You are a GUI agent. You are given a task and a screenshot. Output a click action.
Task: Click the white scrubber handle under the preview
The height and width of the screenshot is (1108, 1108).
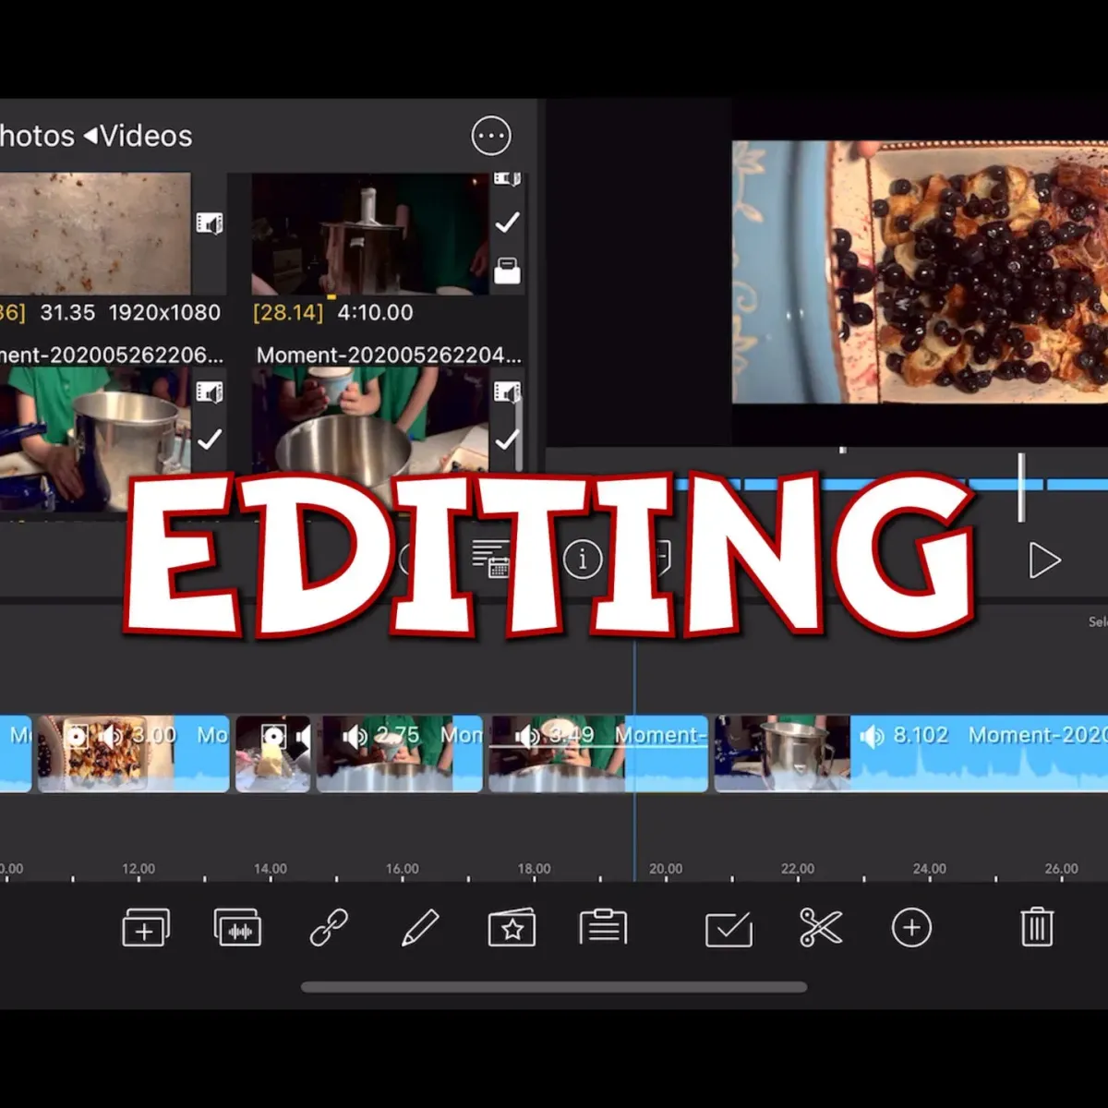(x=1021, y=488)
